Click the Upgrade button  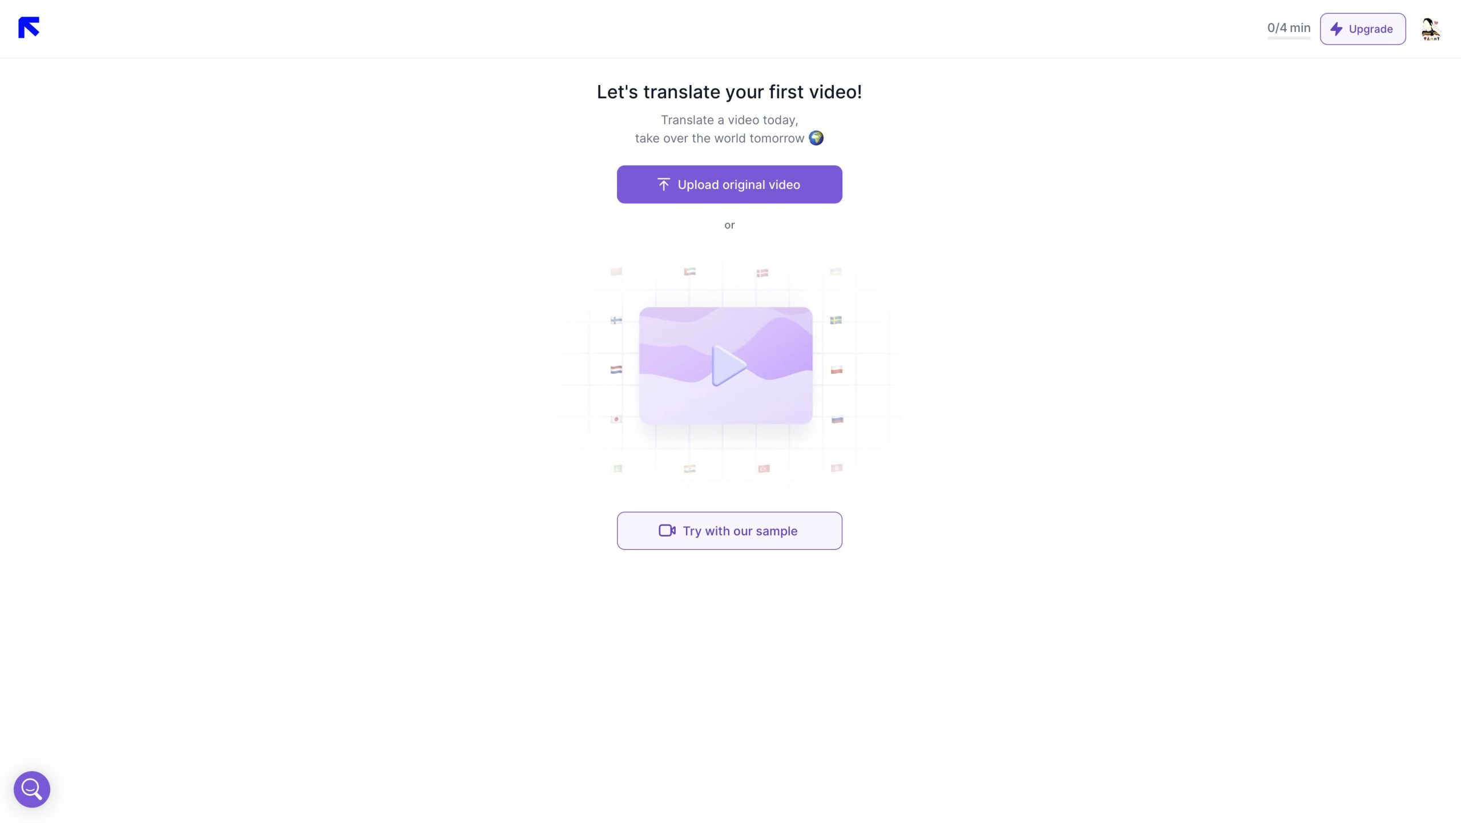coord(1362,29)
